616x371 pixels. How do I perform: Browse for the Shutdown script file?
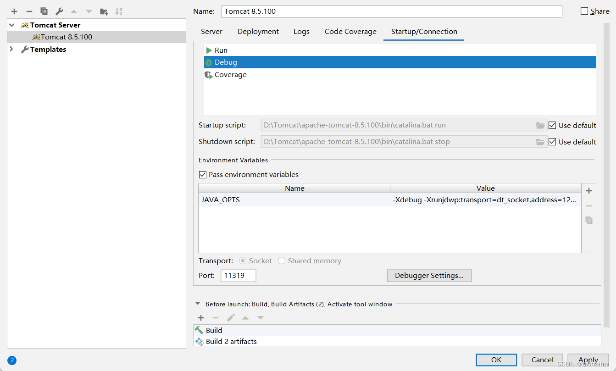(541, 142)
